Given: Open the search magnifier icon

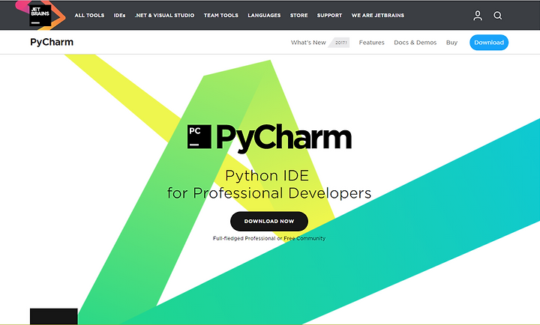Looking at the screenshot, I should click(x=498, y=16).
